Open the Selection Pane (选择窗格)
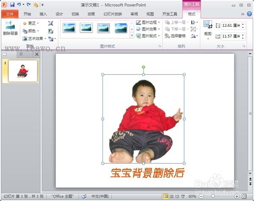 (x=175, y=36)
